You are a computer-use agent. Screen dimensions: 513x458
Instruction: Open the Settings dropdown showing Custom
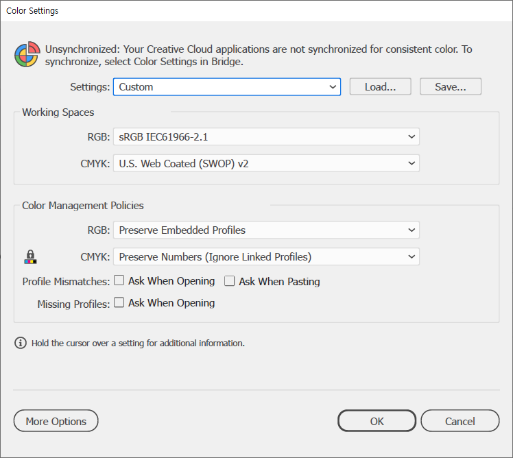(226, 87)
